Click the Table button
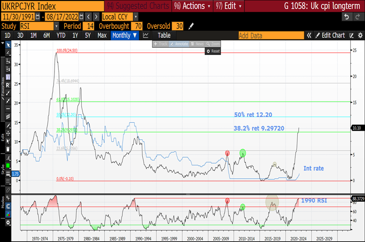Viewport: 365px width, 242px height. [x=164, y=36]
